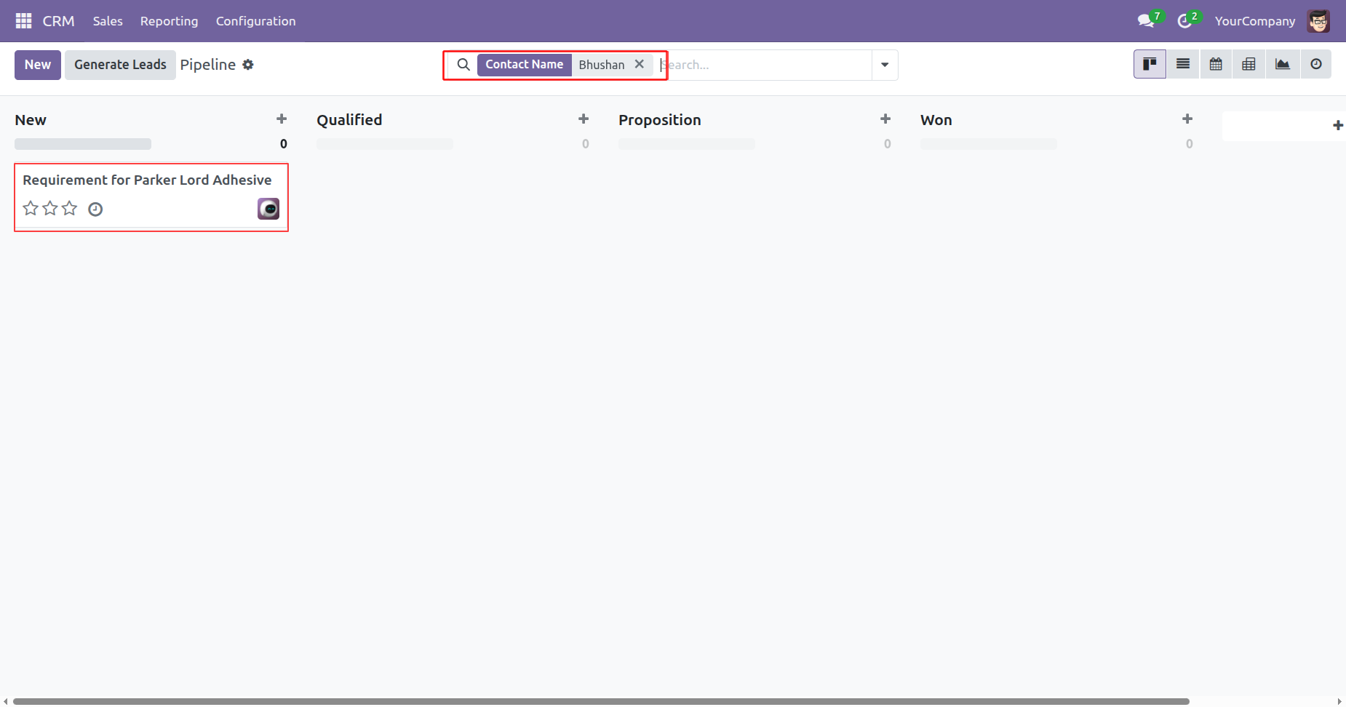
Task: Click the Contact Name filter label
Action: click(525, 65)
